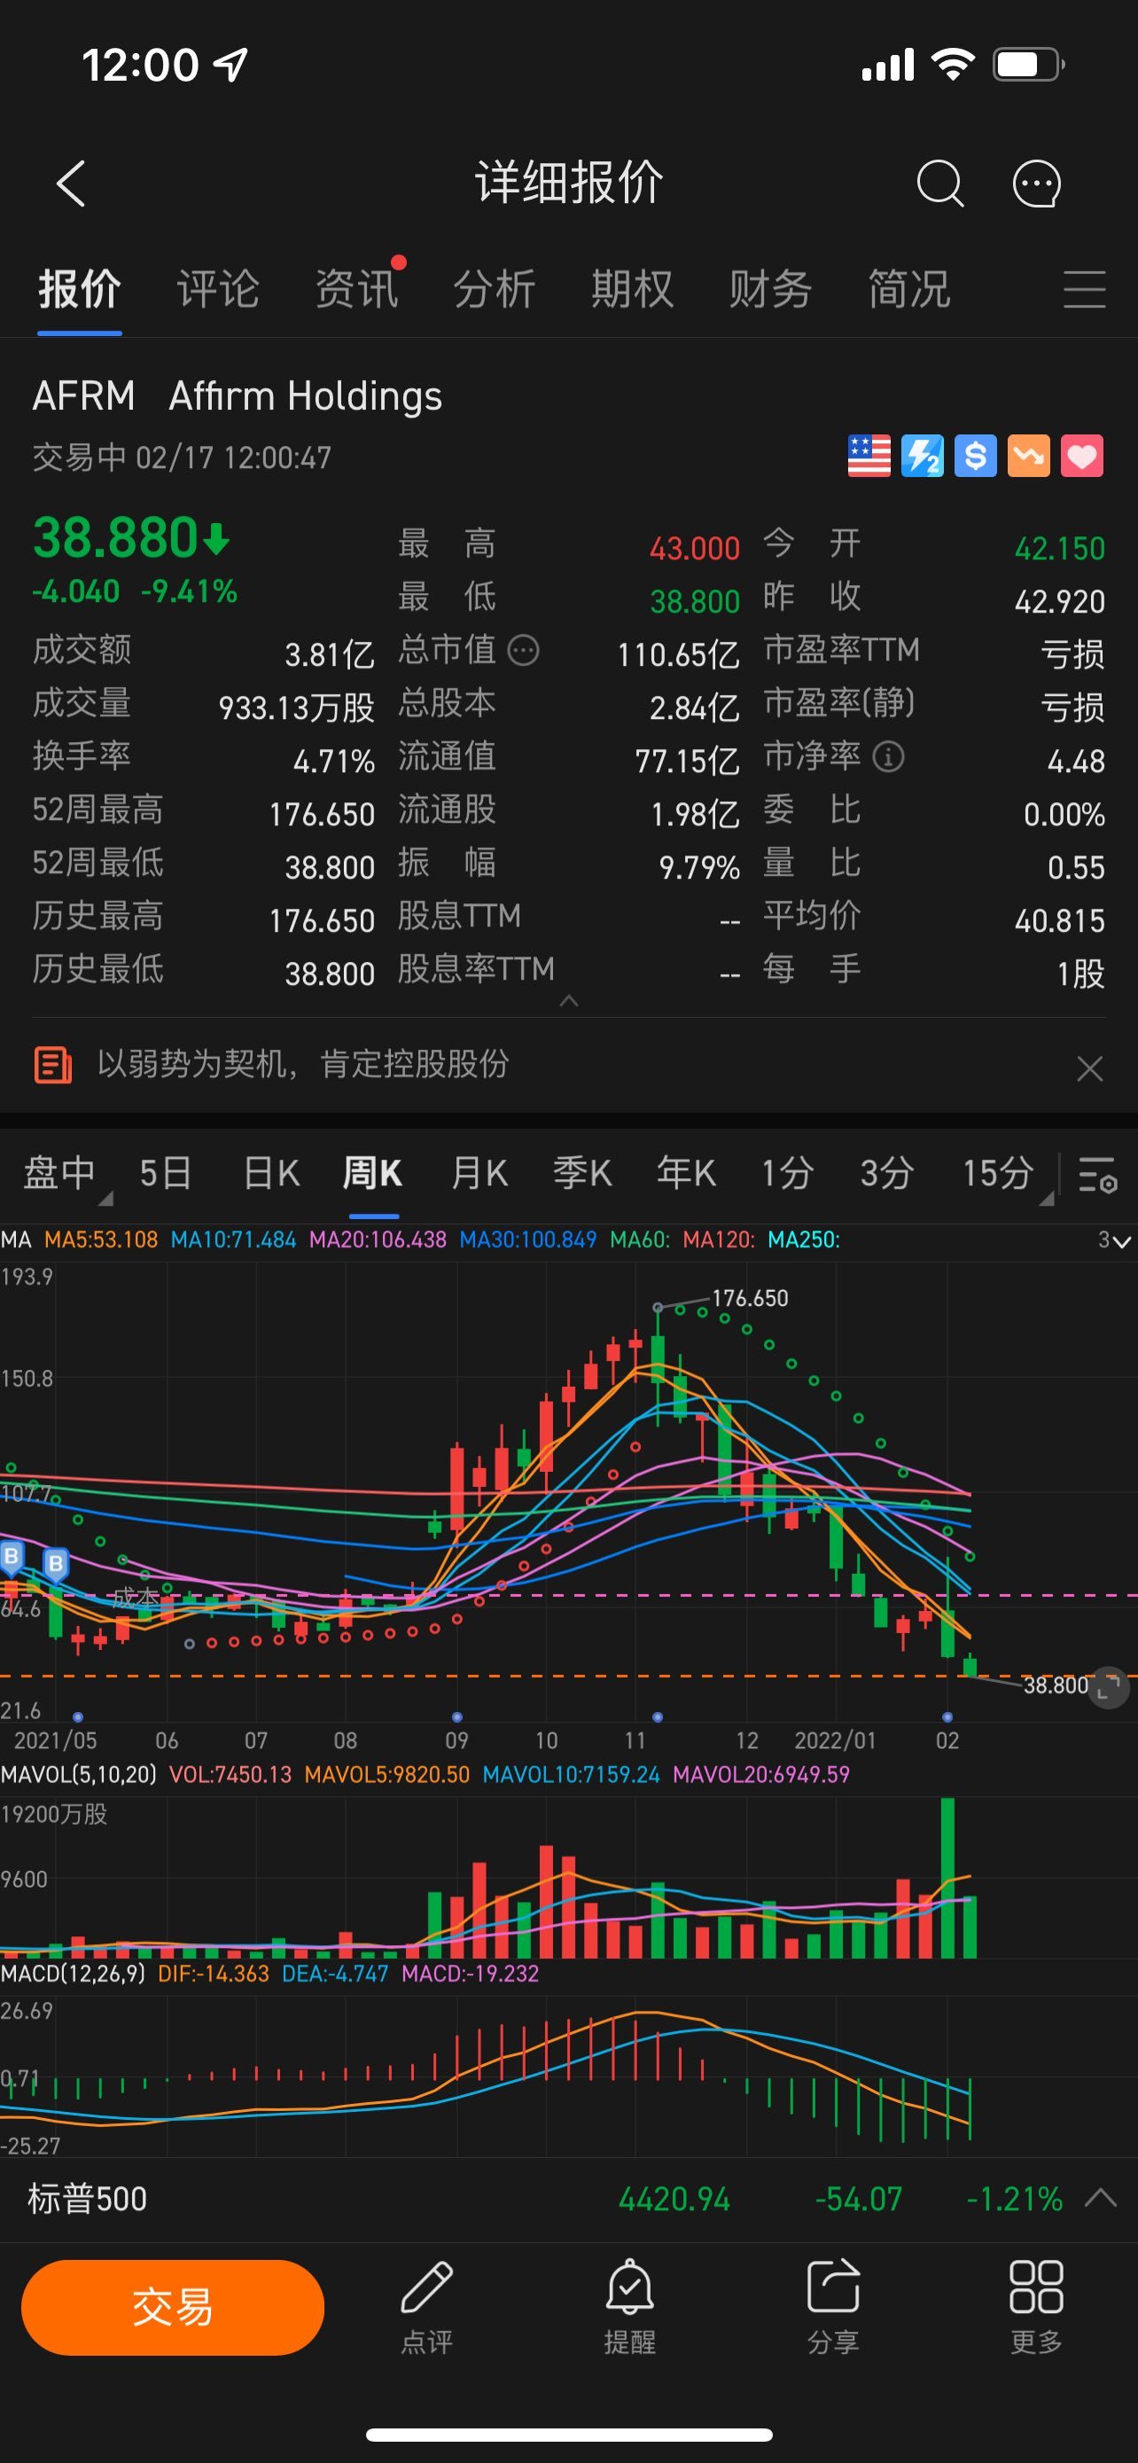Go back with the left arrow icon
Screen dimensions: 1138x2463
click(72, 183)
